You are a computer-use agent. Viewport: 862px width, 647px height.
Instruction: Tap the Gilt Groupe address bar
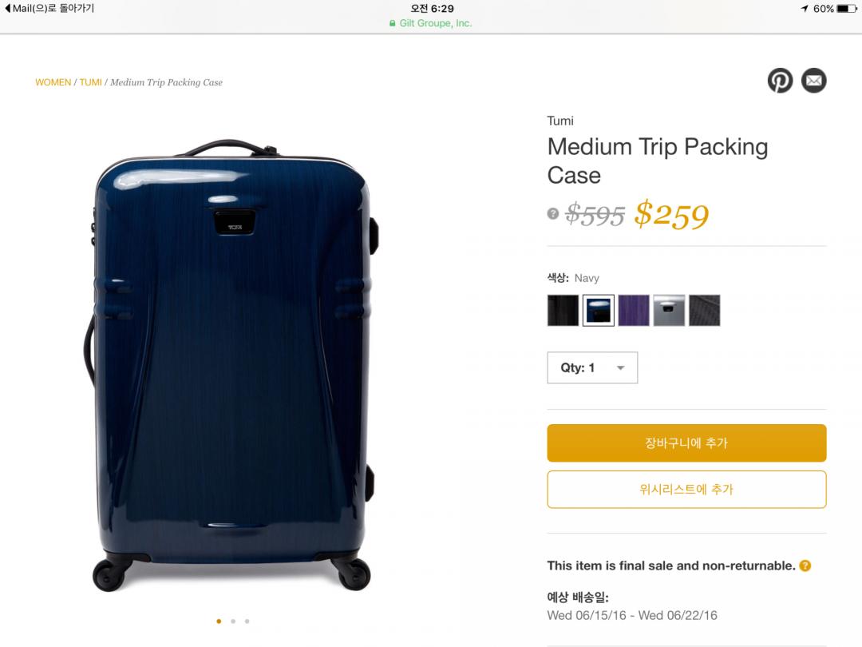(x=431, y=23)
